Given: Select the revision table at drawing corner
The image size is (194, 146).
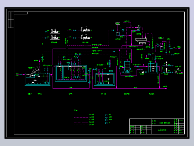Looking at the screenshot, I should click(11, 20).
